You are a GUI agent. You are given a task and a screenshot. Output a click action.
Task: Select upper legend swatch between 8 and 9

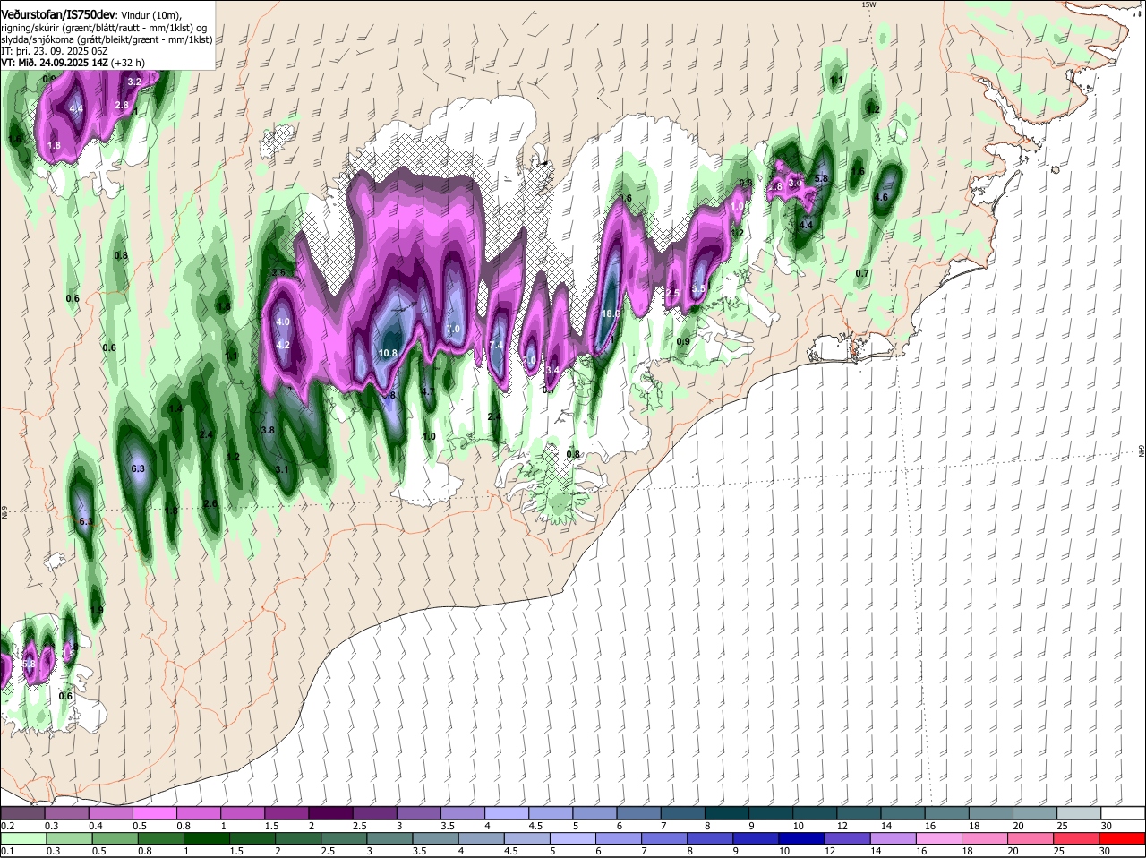[x=727, y=812]
